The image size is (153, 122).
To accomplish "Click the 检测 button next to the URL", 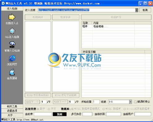I will (145, 10).
